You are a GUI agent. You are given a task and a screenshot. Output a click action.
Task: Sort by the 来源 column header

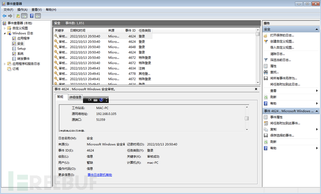(114, 31)
